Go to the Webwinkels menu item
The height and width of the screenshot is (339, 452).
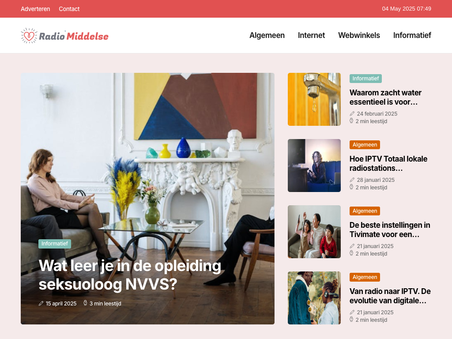pyautogui.click(x=359, y=35)
